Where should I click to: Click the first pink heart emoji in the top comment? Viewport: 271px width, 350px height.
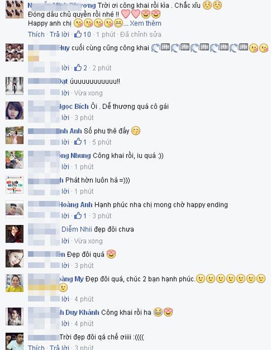pos(126,14)
